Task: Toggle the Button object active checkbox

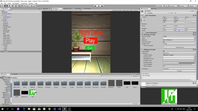Action: (x=145, y=11)
